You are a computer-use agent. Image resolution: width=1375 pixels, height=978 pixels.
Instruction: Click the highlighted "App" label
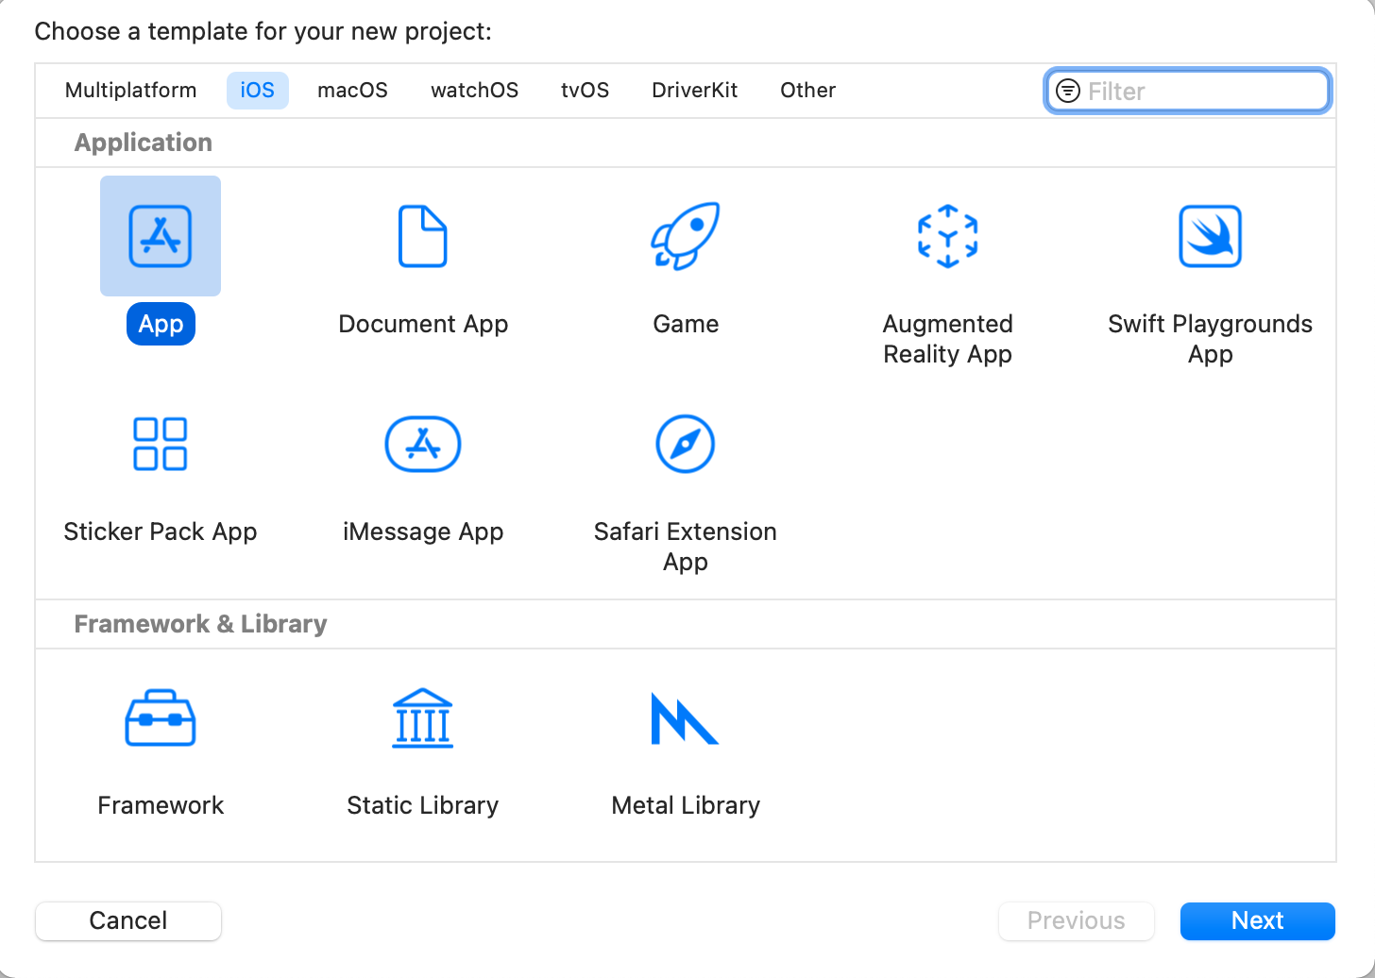click(161, 324)
